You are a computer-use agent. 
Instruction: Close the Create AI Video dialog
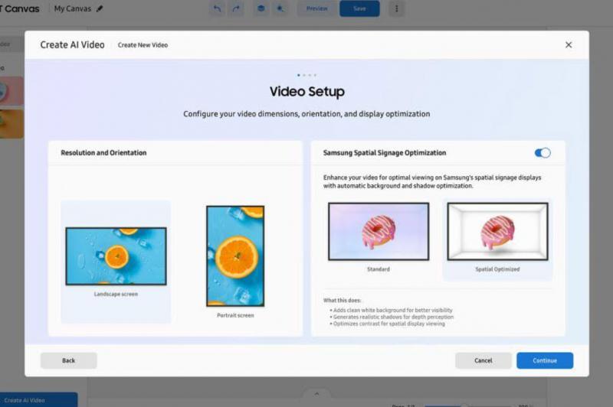coord(568,45)
